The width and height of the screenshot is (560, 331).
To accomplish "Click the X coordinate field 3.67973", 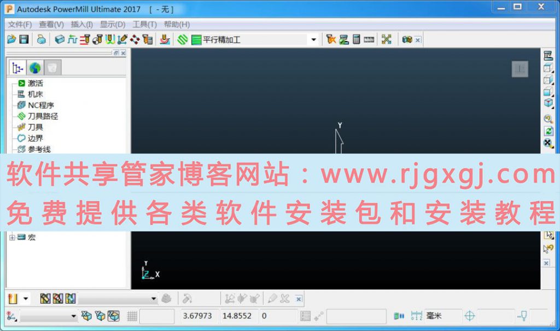I will (199, 316).
